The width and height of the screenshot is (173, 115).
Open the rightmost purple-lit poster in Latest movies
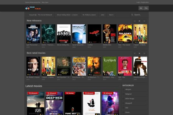click(x=110, y=103)
